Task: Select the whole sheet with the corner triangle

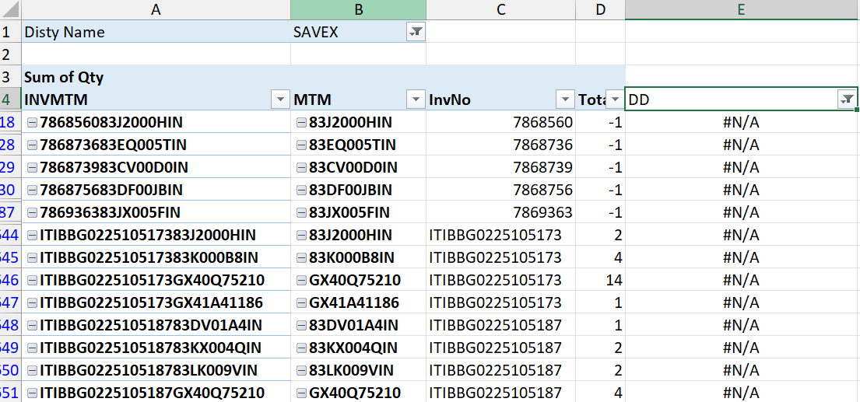Action: pyautogui.click(x=11, y=10)
